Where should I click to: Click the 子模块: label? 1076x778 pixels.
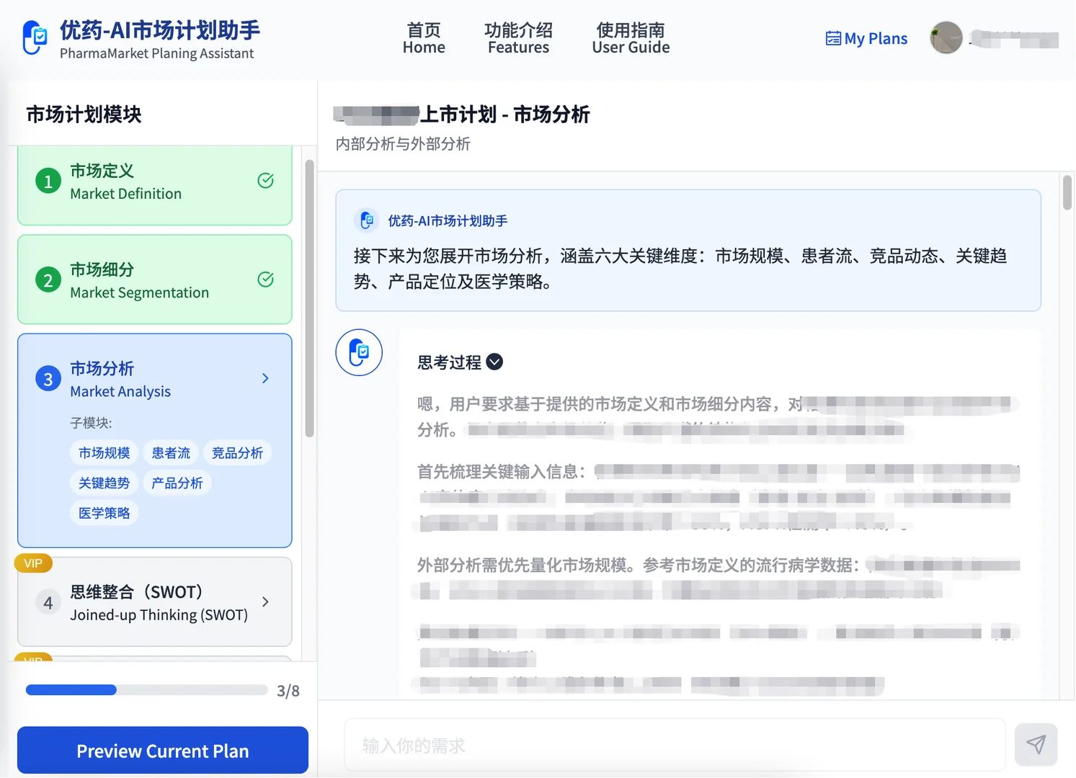pyautogui.click(x=91, y=423)
